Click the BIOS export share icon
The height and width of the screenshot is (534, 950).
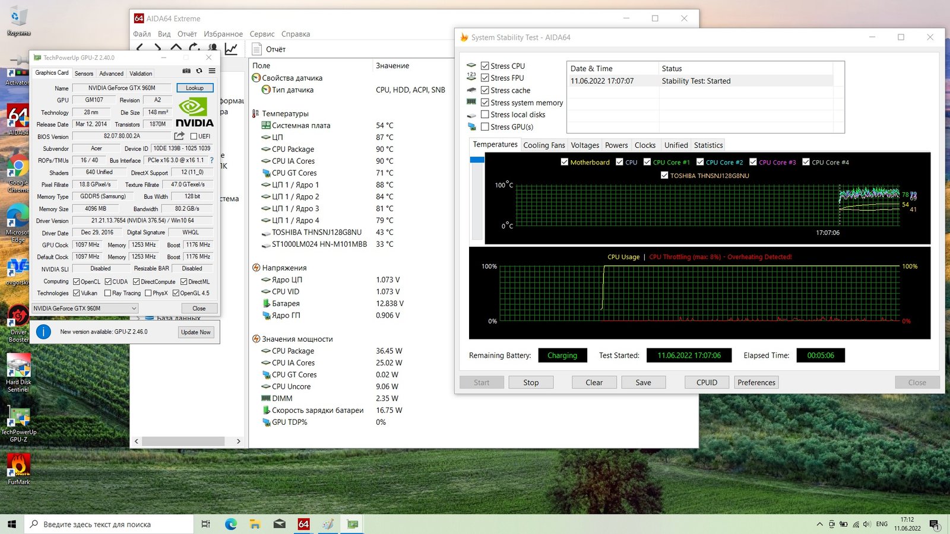point(179,136)
